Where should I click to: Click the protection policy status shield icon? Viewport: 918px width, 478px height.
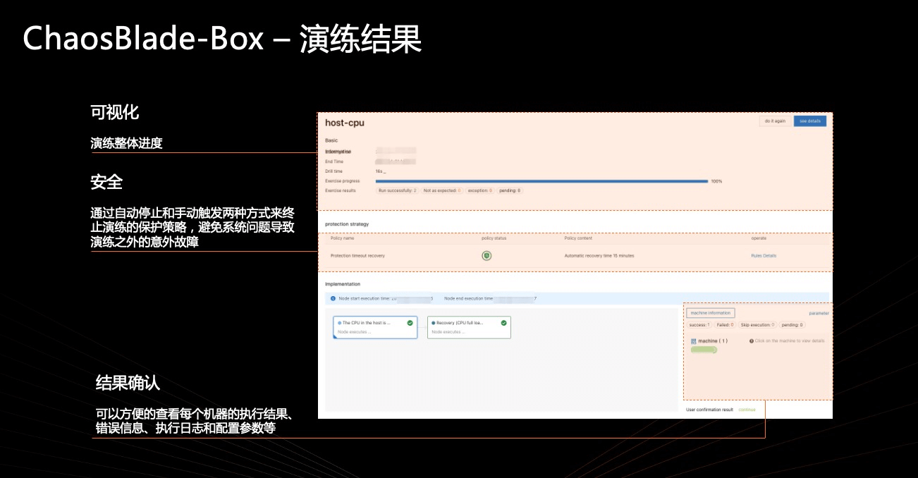click(x=486, y=255)
